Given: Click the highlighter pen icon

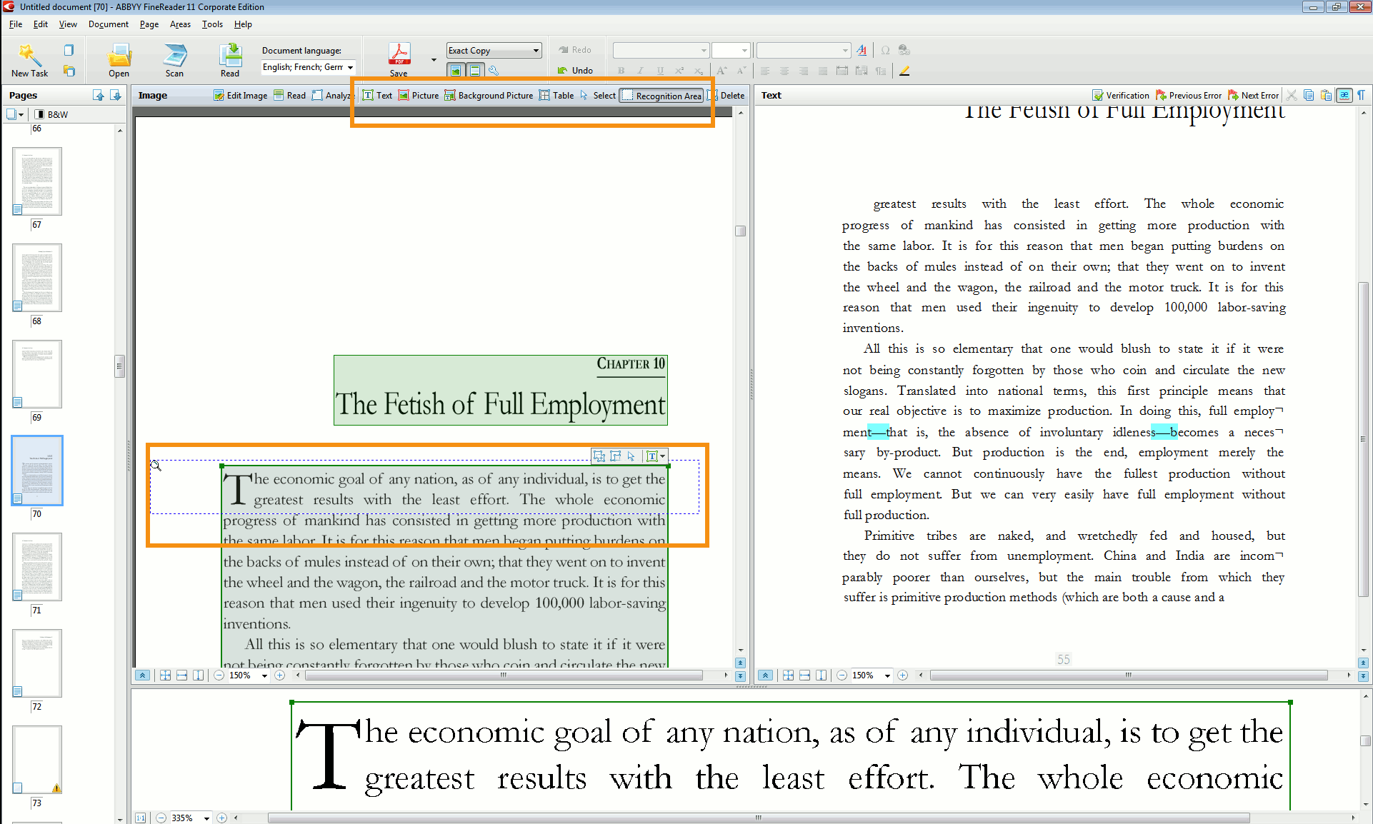Looking at the screenshot, I should click(x=904, y=71).
